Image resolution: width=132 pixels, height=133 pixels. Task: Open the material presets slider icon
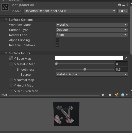124,5
